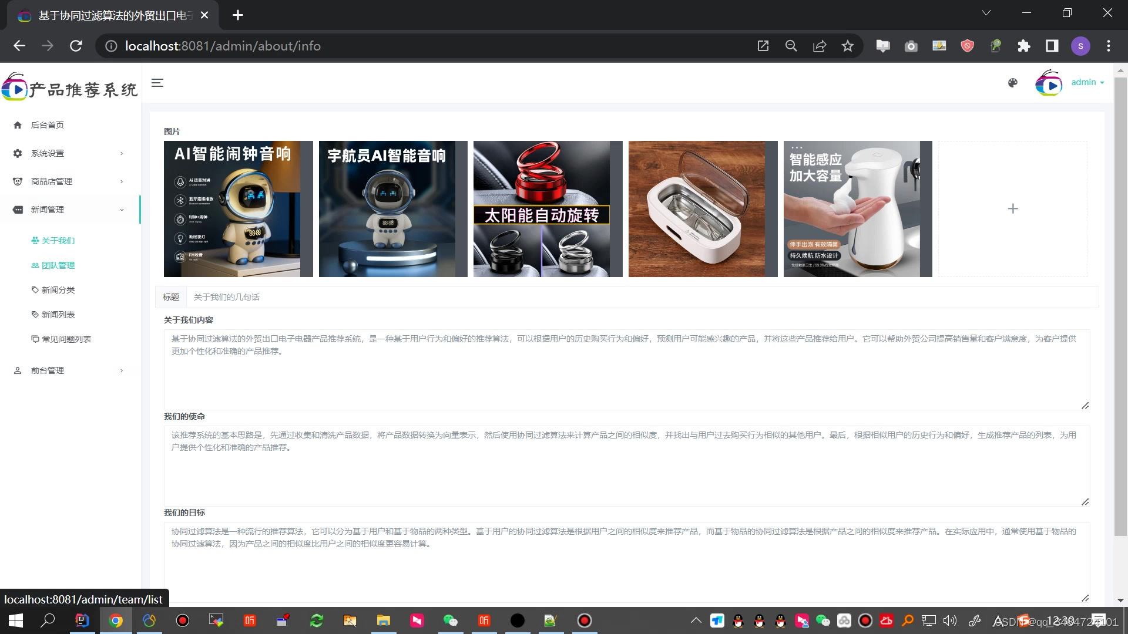Expand the 商品店管理 menu
1128x634 pixels.
click(70, 181)
